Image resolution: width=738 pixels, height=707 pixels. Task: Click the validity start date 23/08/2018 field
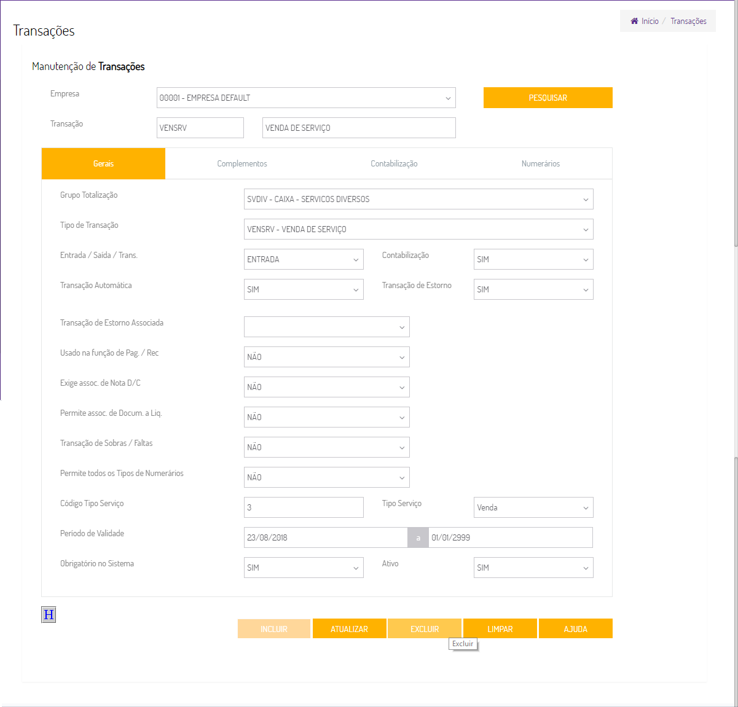coord(325,537)
